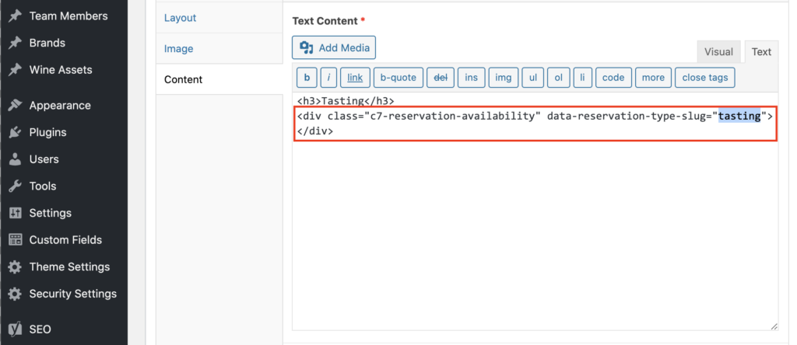Image resolution: width=797 pixels, height=345 pixels.
Task: Click the more tag button
Action: tap(653, 78)
